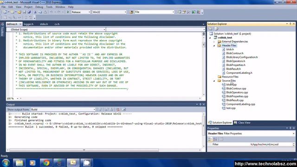The image size is (297, 167).
Task: Open the File find combo box dropdown
Action: pyautogui.click(x=173, y=12)
